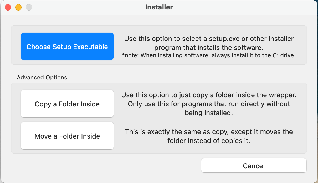The width and height of the screenshot is (318, 183).
Task: Click the note about the C: drive
Action: 209,55
